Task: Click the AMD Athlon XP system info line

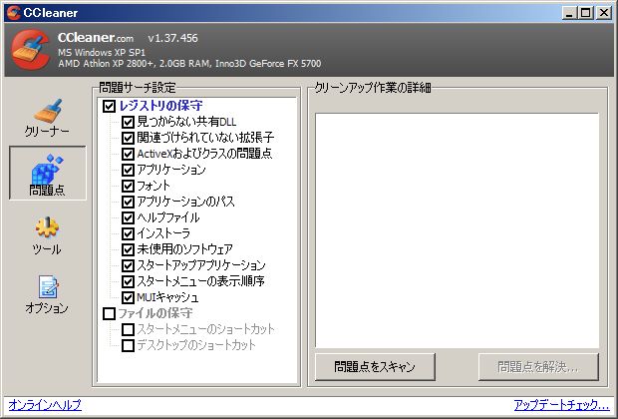Action: 189,64
